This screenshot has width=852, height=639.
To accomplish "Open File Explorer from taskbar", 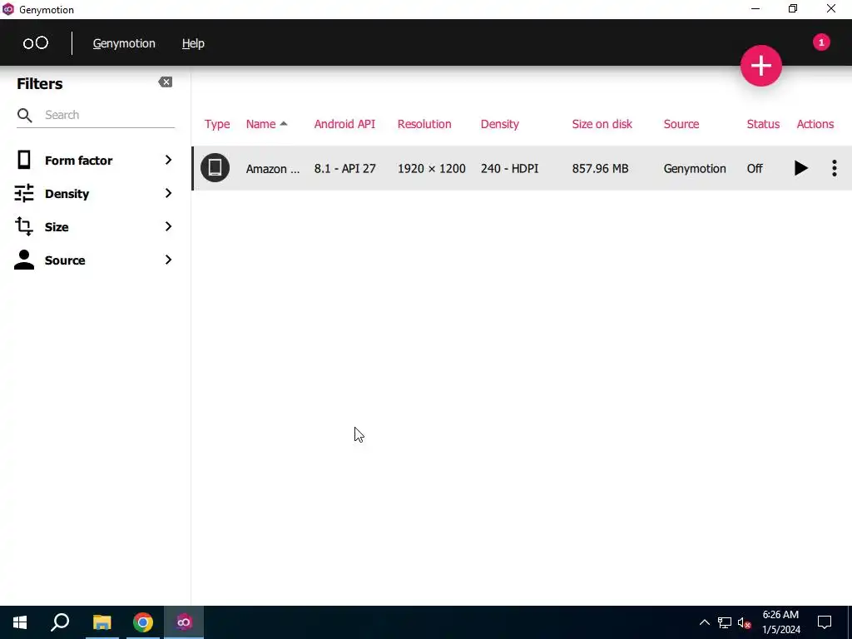I will click(x=102, y=622).
